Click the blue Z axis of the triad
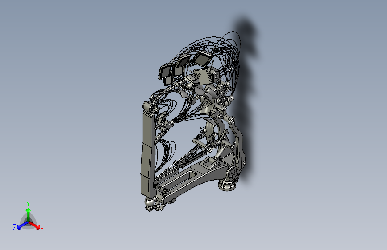Viewport: 387px width, 250px height. pos(22,225)
